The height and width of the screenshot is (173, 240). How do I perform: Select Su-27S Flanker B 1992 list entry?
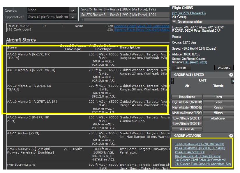pos(125,9)
